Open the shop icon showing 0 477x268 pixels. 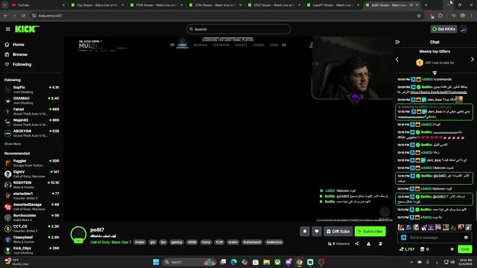coord(424,249)
